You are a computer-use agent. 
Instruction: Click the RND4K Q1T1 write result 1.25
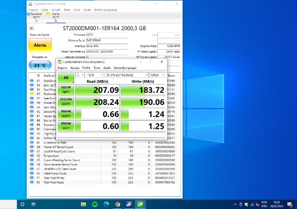click(x=143, y=126)
